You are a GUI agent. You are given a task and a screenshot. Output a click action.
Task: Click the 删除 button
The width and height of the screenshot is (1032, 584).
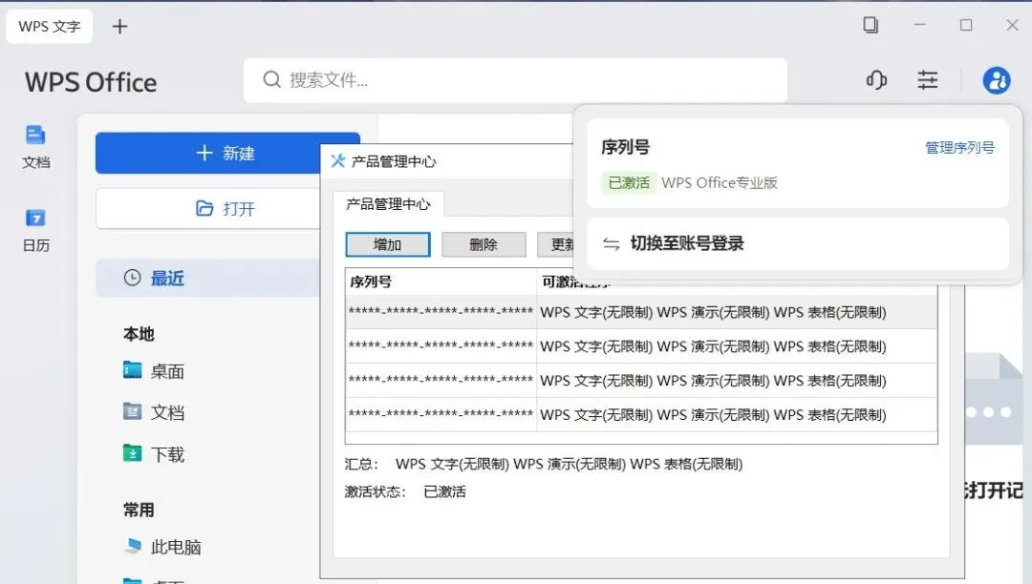484,244
